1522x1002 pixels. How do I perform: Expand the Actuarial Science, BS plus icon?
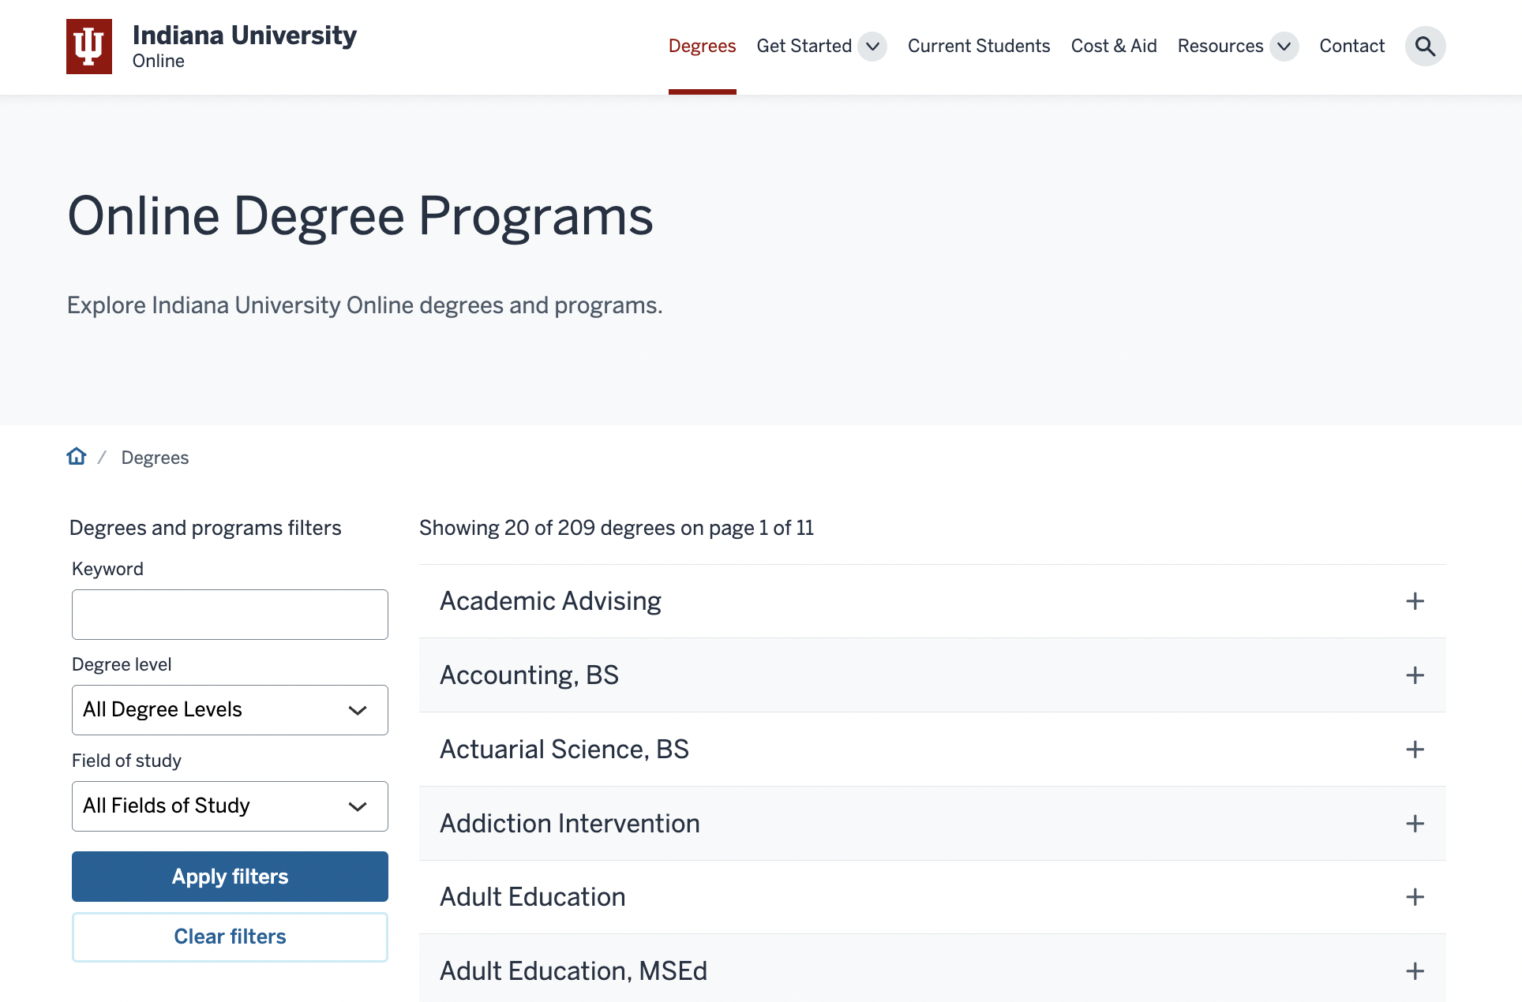(x=1415, y=750)
